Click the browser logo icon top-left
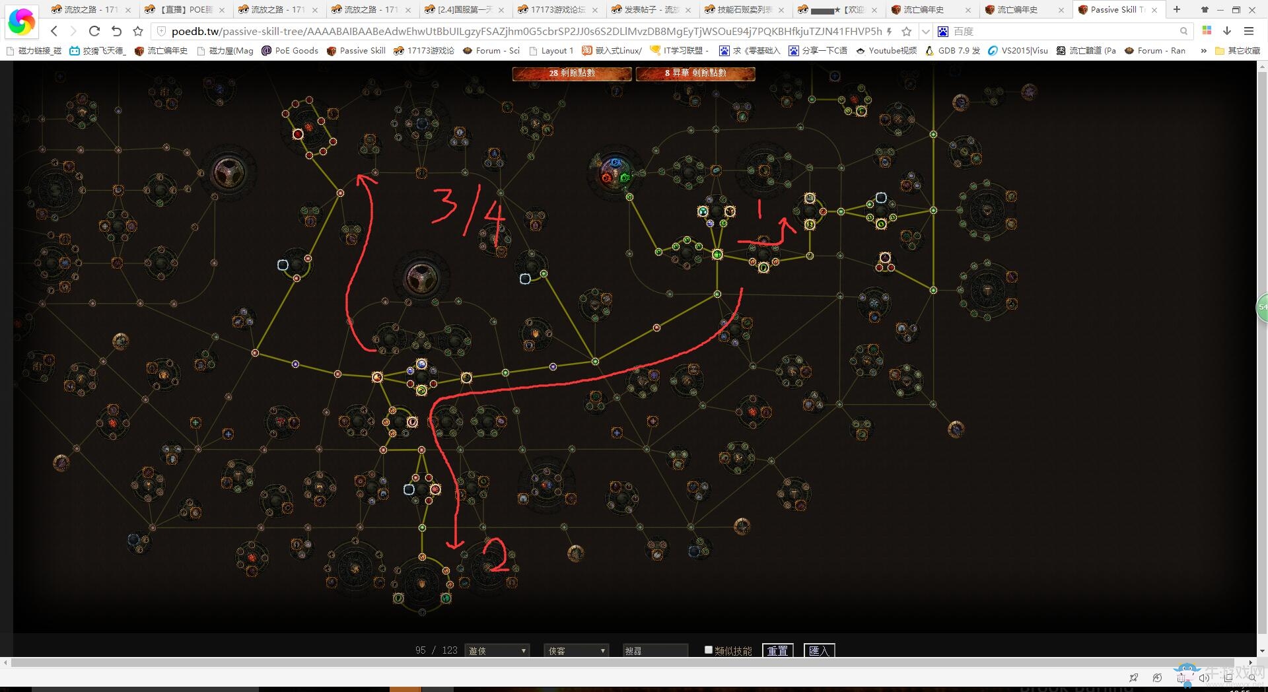 coord(21,22)
